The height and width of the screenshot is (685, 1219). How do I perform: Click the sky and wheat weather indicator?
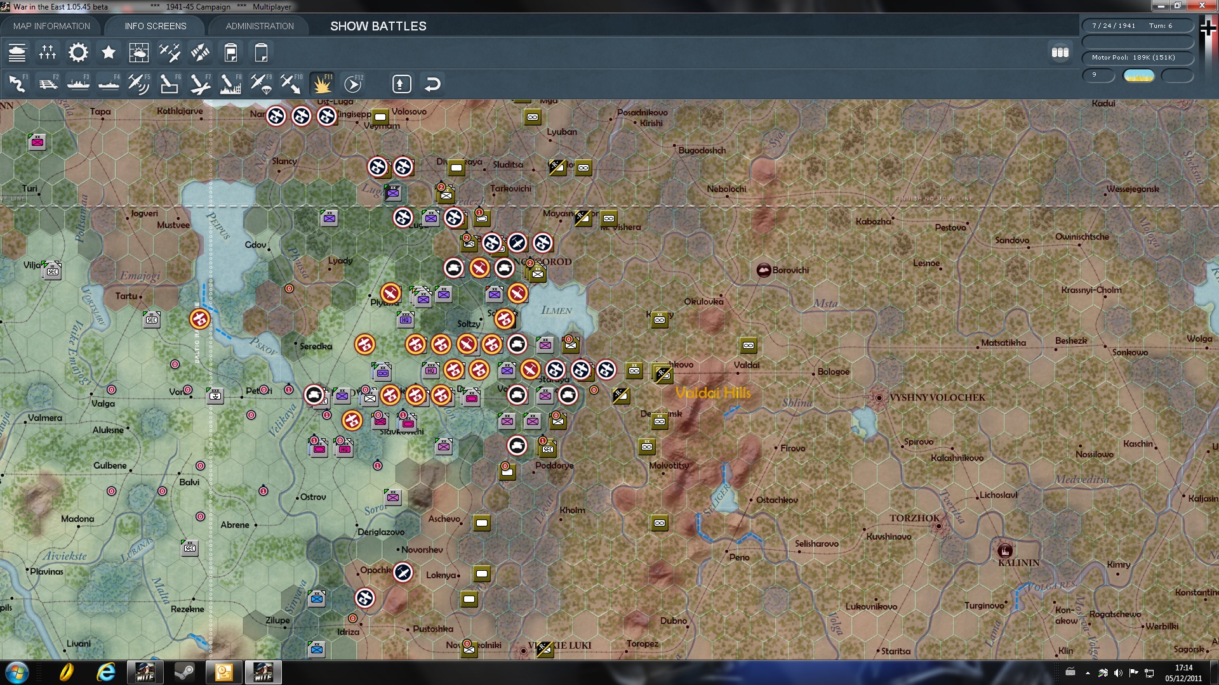1138,75
